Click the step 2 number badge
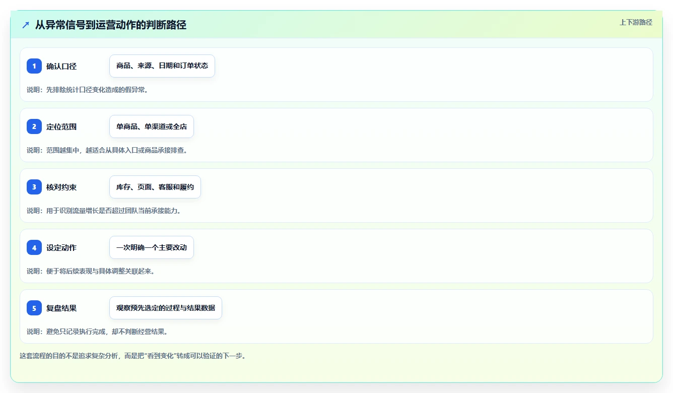 click(34, 126)
